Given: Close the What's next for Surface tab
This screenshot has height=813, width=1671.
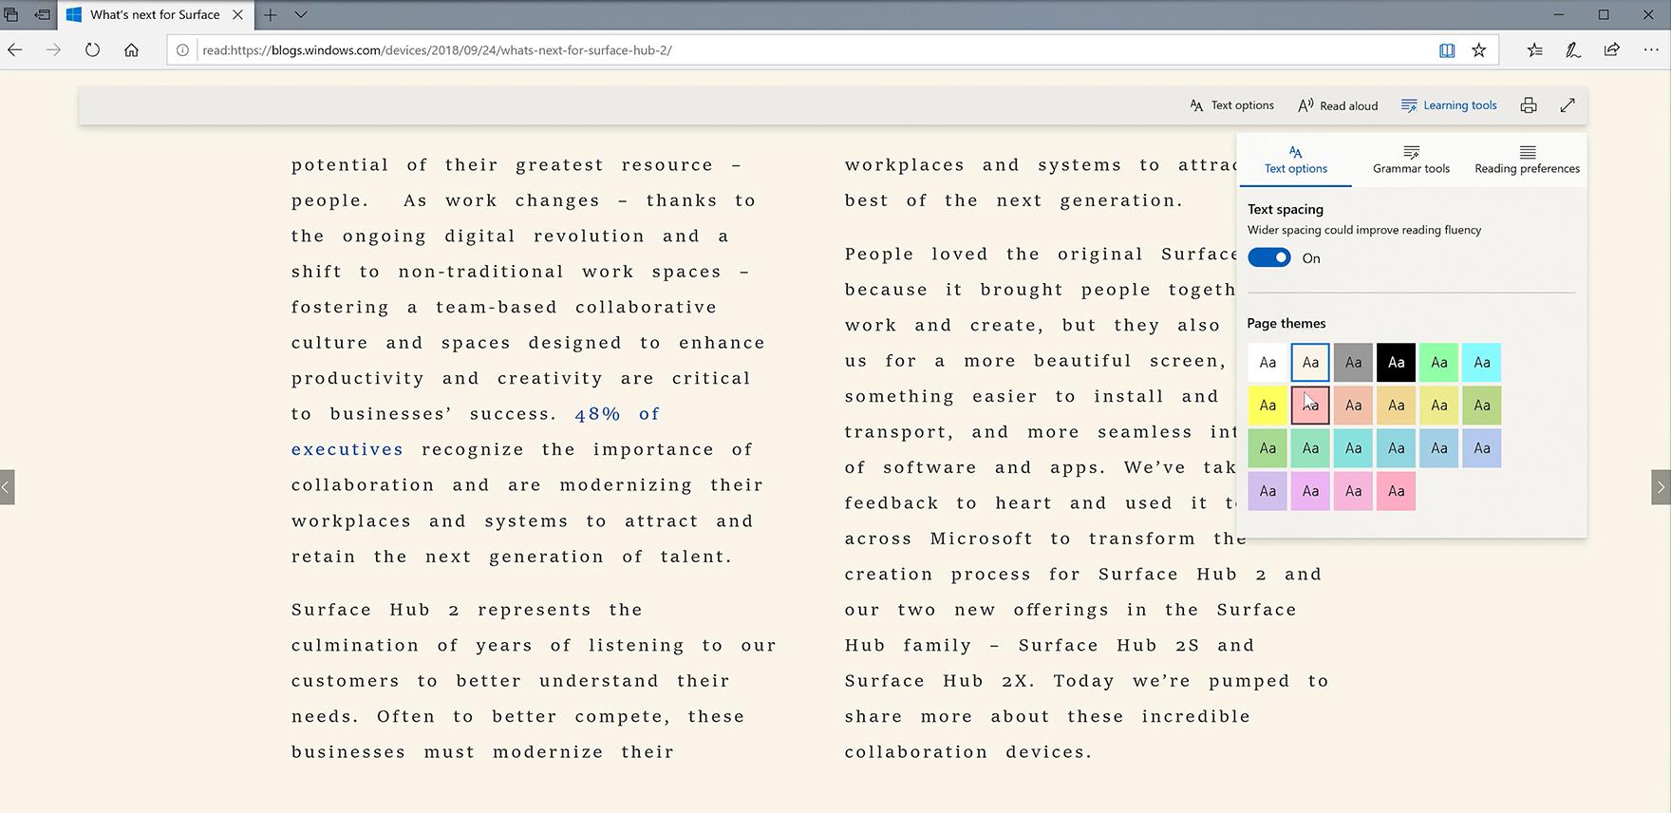Looking at the screenshot, I should click(x=238, y=14).
